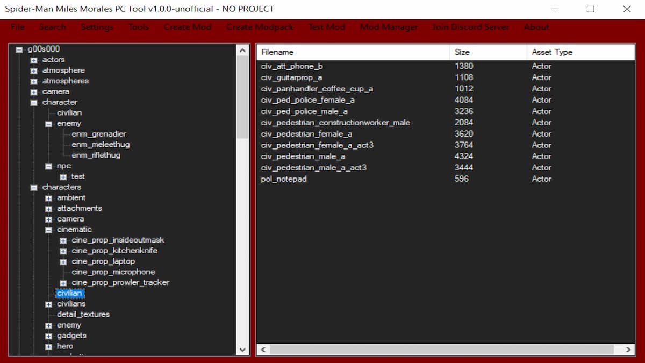Collapse the enemy subfolder under character
Viewport: 645px width, 363px height.
tap(48, 124)
